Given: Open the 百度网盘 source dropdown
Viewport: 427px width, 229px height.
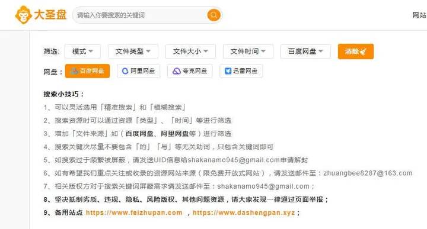Looking at the screenshot, I should tap(305, 51).
